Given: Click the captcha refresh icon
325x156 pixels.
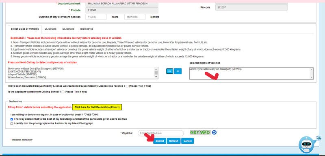Looking at the screenshot, I should tap(214, 132).
